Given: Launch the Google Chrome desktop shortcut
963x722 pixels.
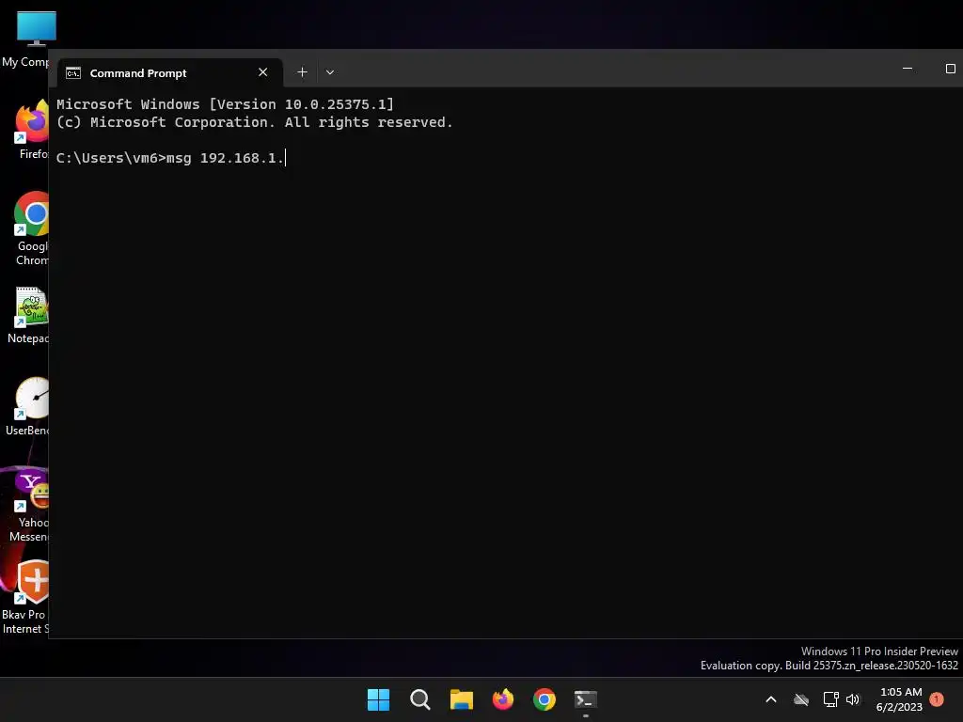Looking at the screenshot, I should [32, 228].
